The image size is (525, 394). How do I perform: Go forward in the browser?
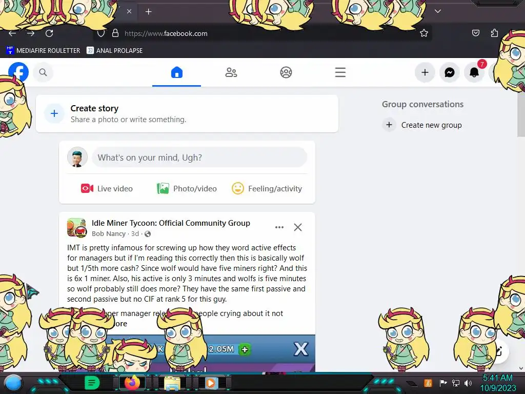tap(31, 33)
